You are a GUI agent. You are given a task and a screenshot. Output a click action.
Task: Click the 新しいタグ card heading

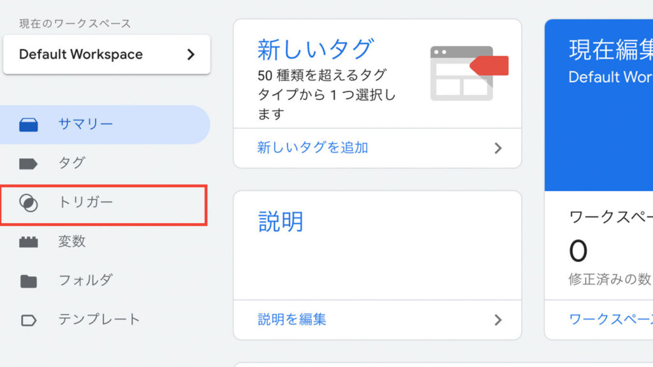315,49
